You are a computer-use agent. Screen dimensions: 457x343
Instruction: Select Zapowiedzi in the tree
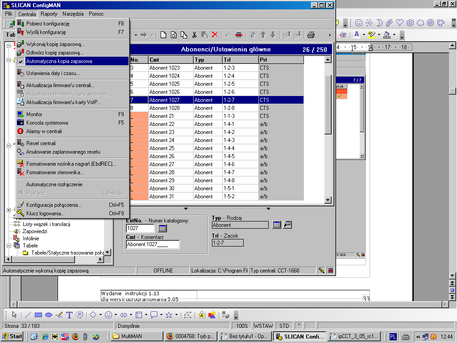tap(35, 231)
